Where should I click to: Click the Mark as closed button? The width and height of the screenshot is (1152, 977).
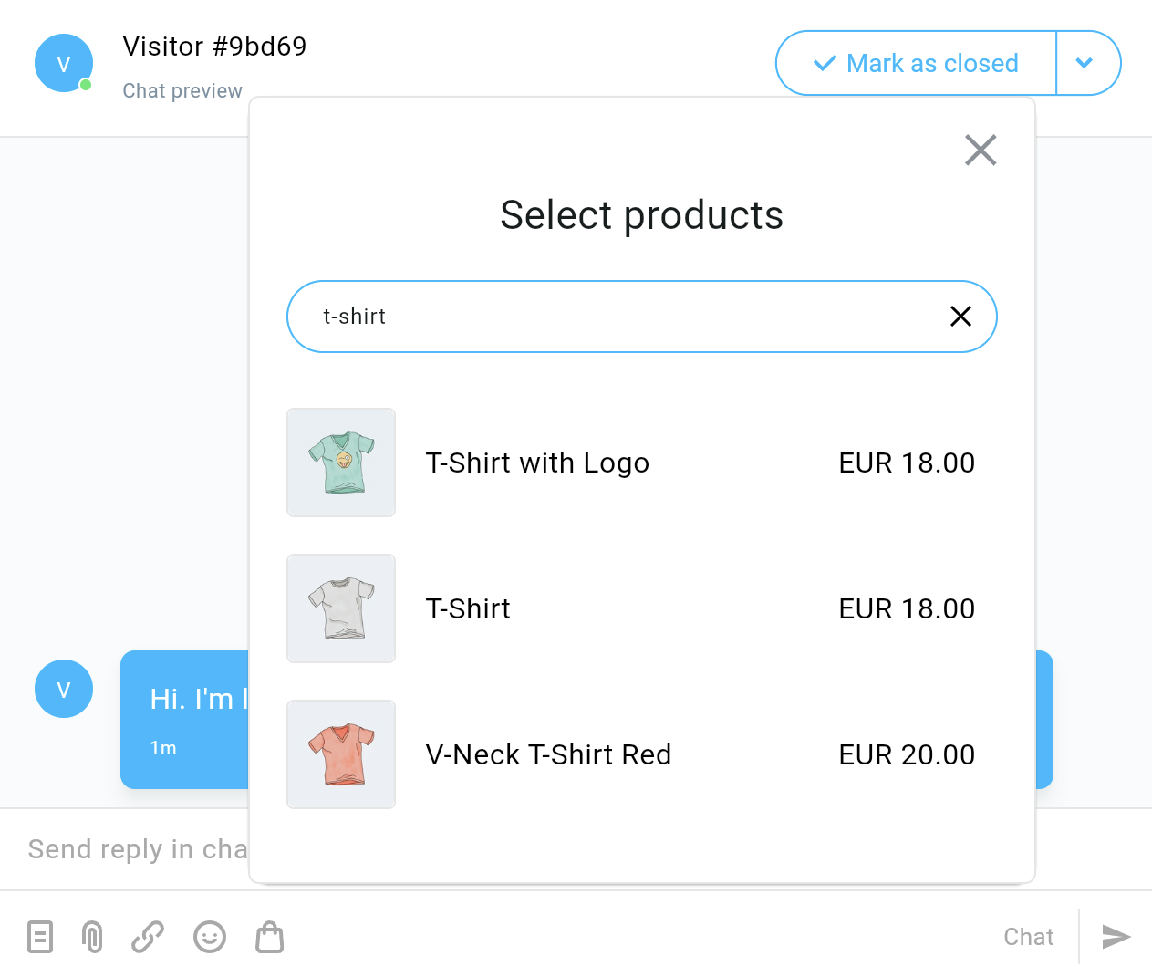click(916, 63)
